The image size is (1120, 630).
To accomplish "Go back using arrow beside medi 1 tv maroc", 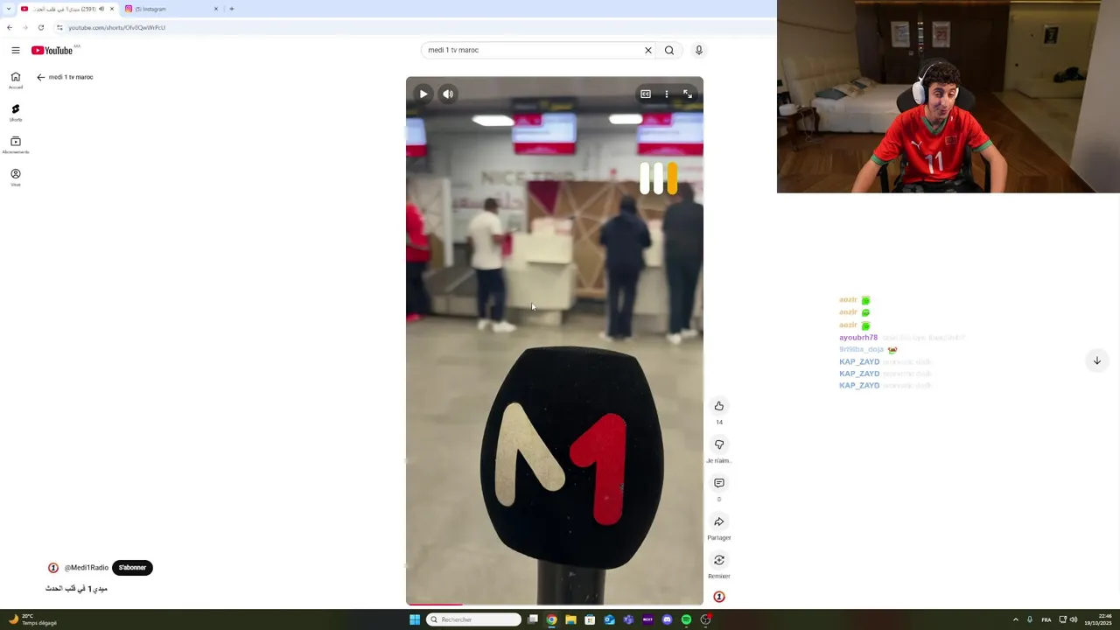I will [x=40, y=77].
